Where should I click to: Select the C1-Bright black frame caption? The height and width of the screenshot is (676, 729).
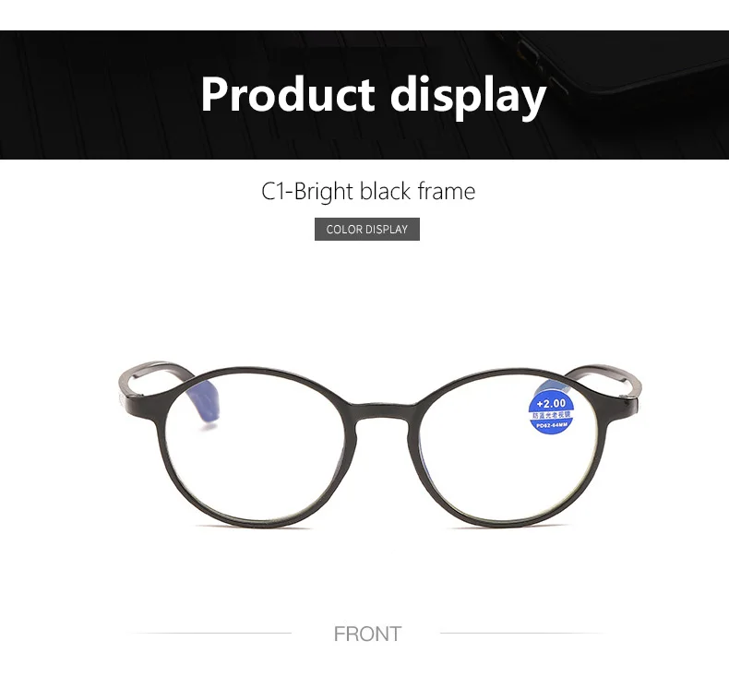tap(368, 192)
